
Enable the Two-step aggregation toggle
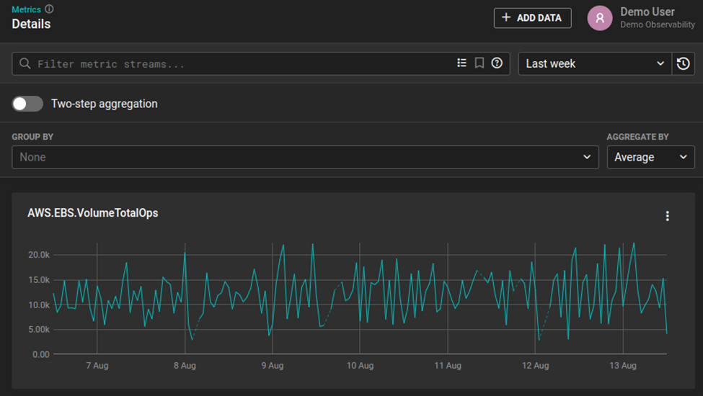[27, 104]
